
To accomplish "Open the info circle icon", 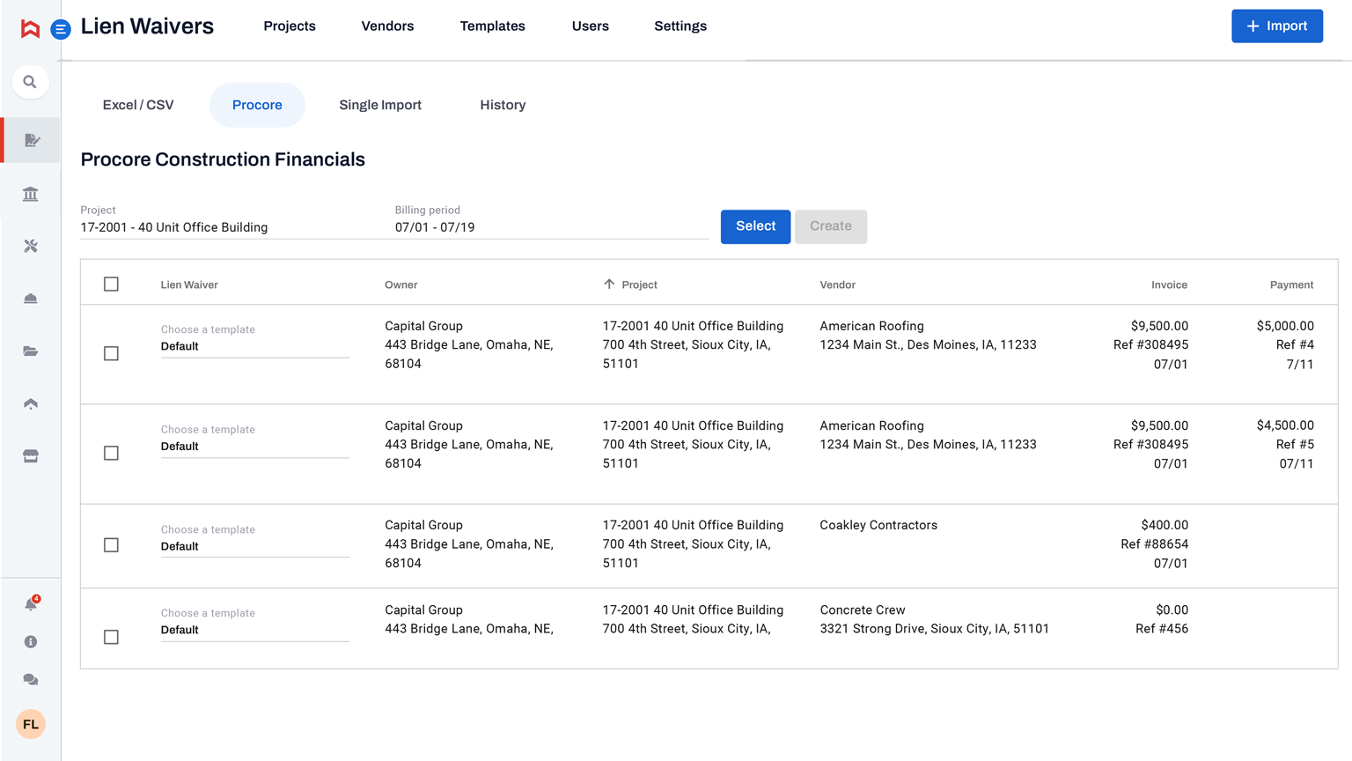I will click(x=31, y=642).
